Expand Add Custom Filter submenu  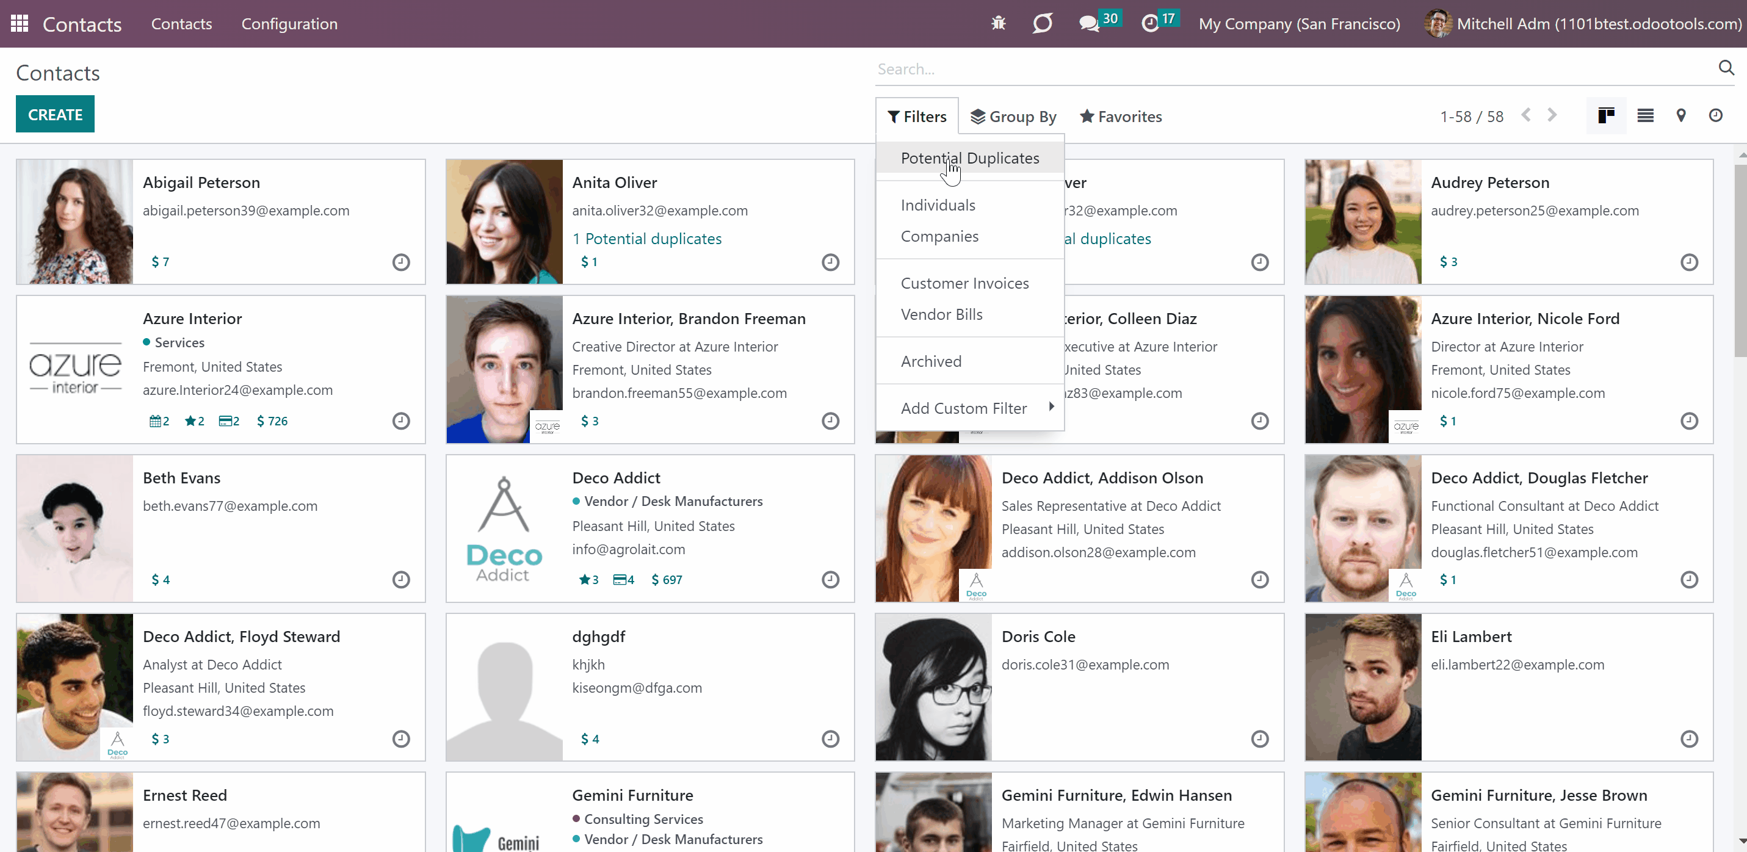click(970, 408)
